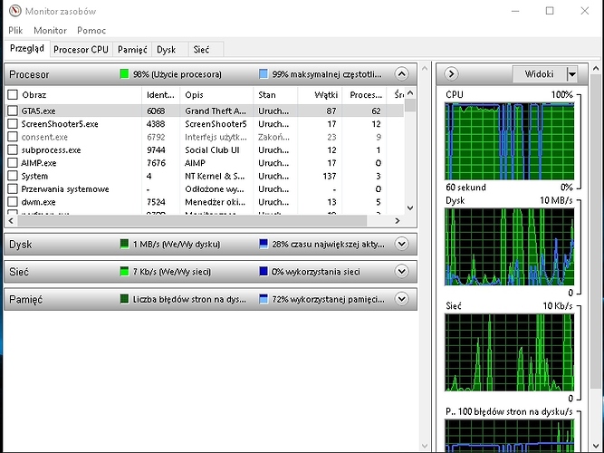Toggle the Obraz select-all checkbox
Screen dimensions: 604x453
(13, 94)
